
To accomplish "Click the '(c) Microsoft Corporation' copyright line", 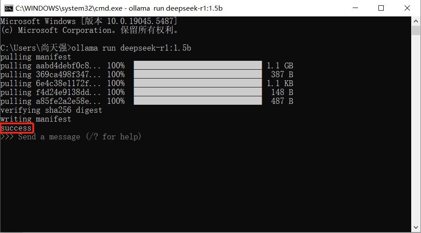I will click(x=90, y=30).
